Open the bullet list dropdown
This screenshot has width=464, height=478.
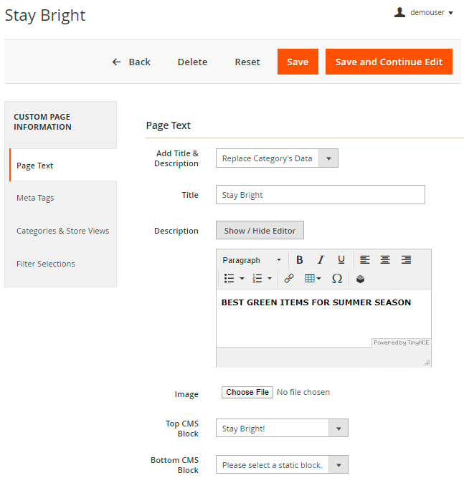click(242, 278)
